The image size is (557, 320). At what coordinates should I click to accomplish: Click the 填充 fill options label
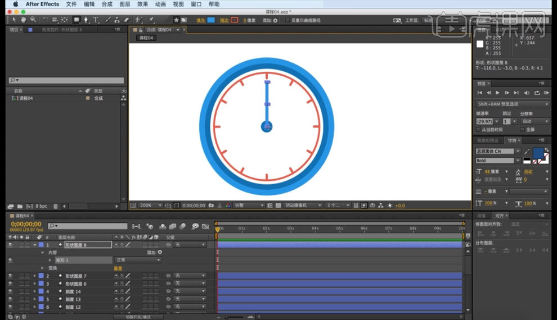200,20
